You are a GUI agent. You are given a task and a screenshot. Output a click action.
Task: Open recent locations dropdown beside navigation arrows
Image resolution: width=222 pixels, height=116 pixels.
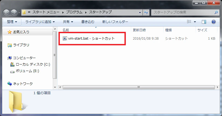point(19,13)
